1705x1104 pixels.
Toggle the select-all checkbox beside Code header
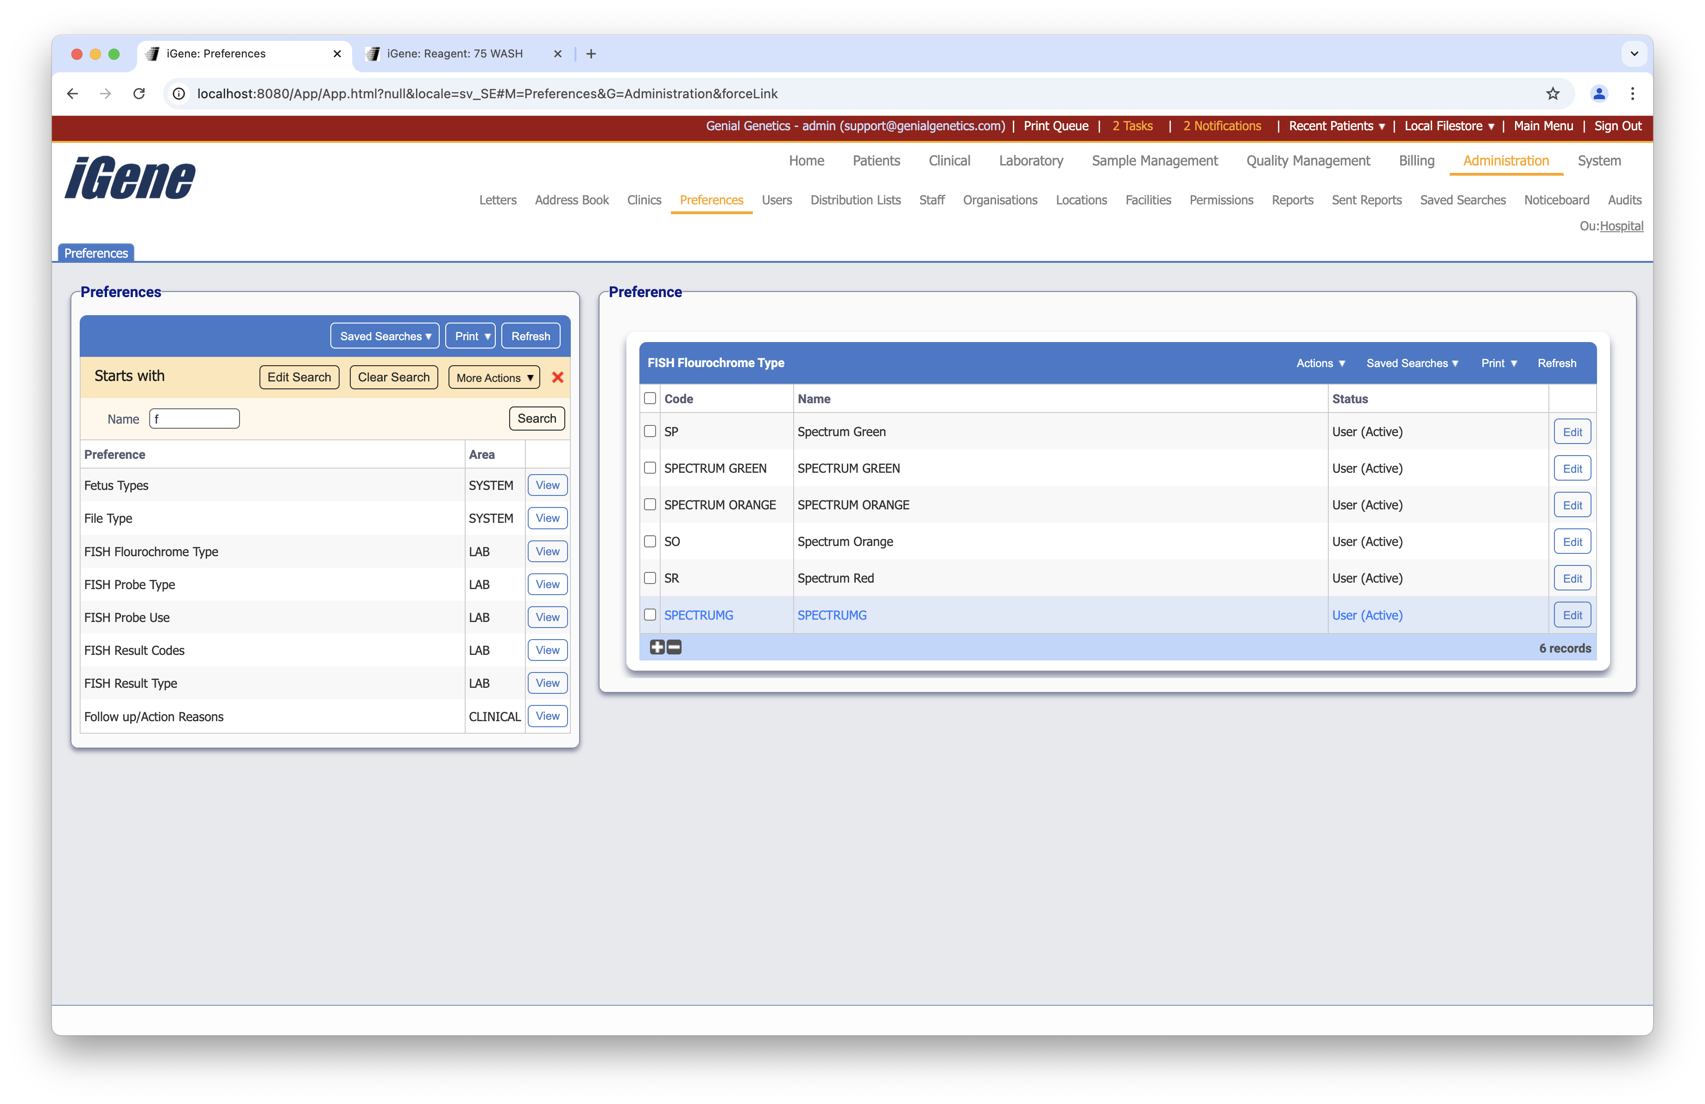click(650, 398)
